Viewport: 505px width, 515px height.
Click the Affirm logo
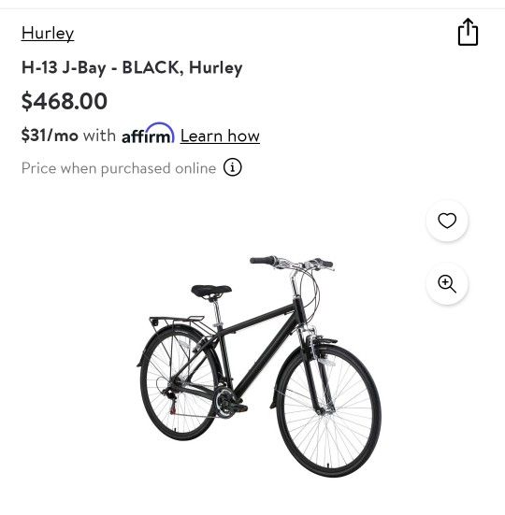pos(148,133)
